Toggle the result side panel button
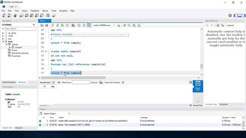Image resolution: width=246 pixels, height=138 pixels. (190, 82)
